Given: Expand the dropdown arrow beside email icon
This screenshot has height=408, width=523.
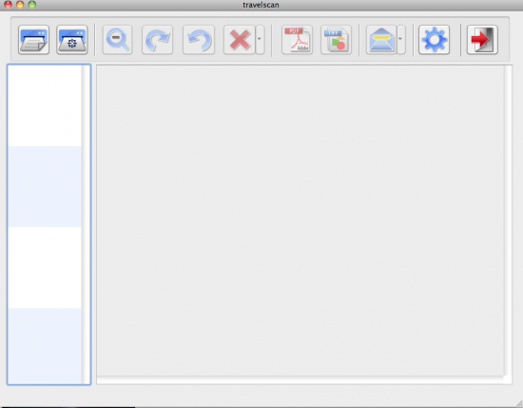Looking at the screenshot, I should [x=401, y=40].
